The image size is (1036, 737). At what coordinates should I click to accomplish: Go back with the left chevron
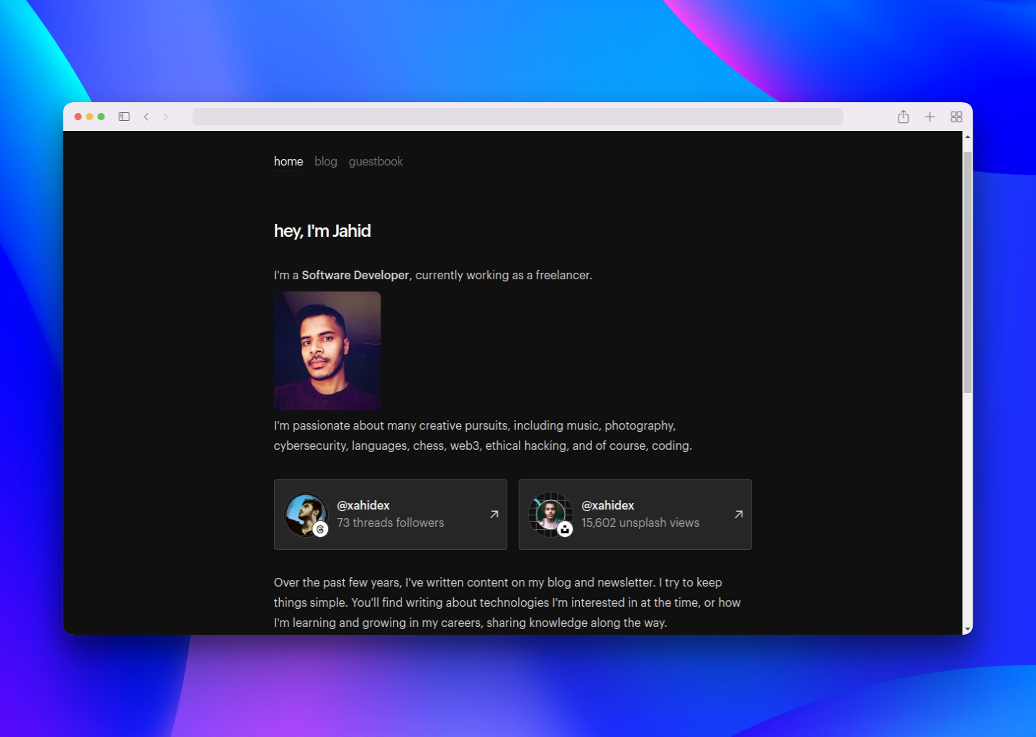146,117
